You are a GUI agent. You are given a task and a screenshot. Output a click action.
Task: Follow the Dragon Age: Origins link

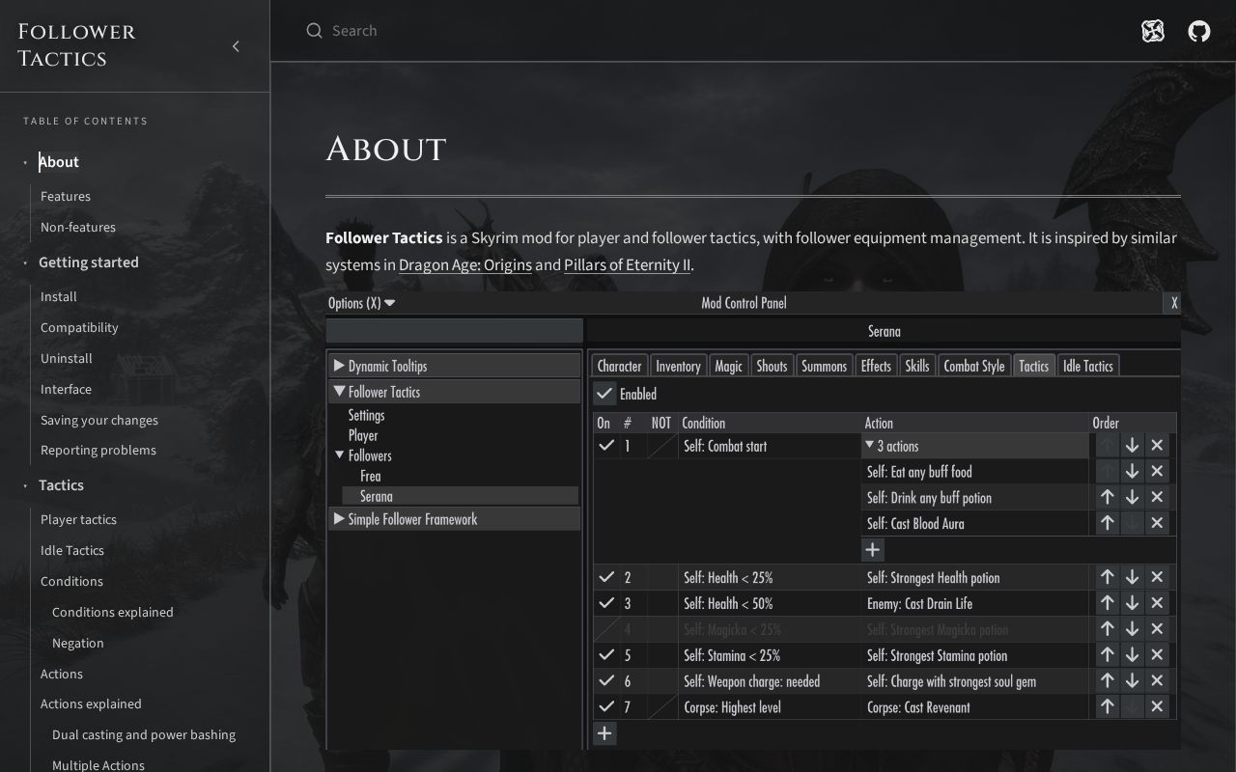[x=465, y=264]
